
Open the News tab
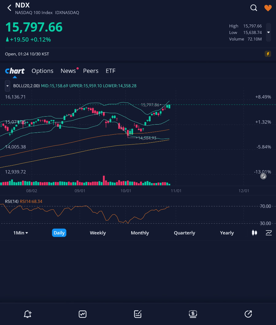pos(68,71)
